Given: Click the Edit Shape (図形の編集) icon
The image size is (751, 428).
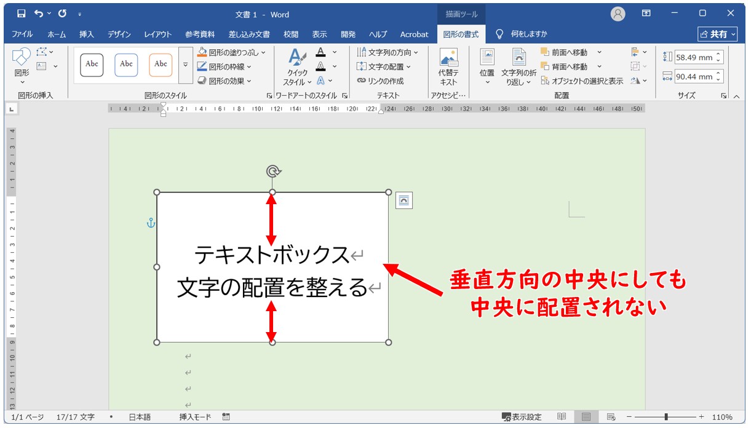Looking at the screenshot, I should coord(42,52).
